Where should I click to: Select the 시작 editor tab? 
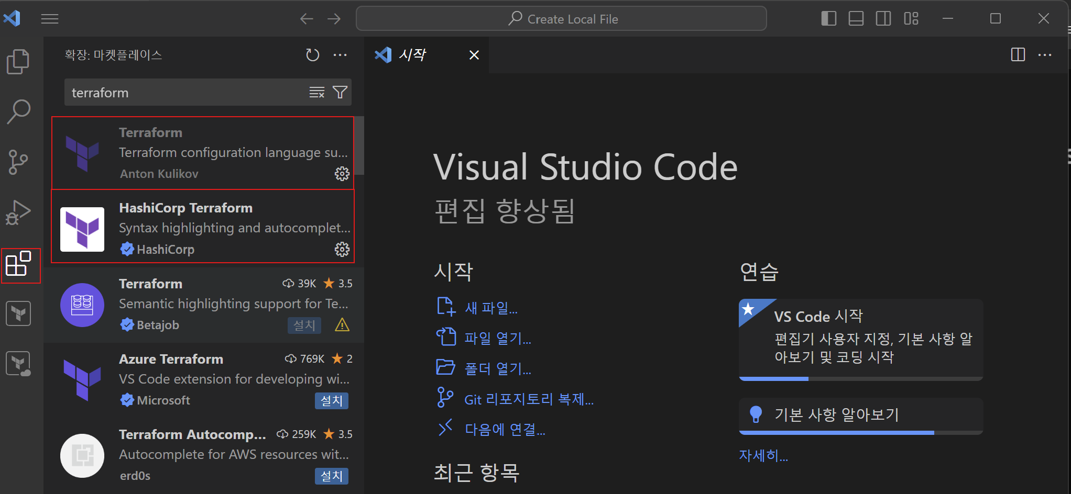point(427,55)
